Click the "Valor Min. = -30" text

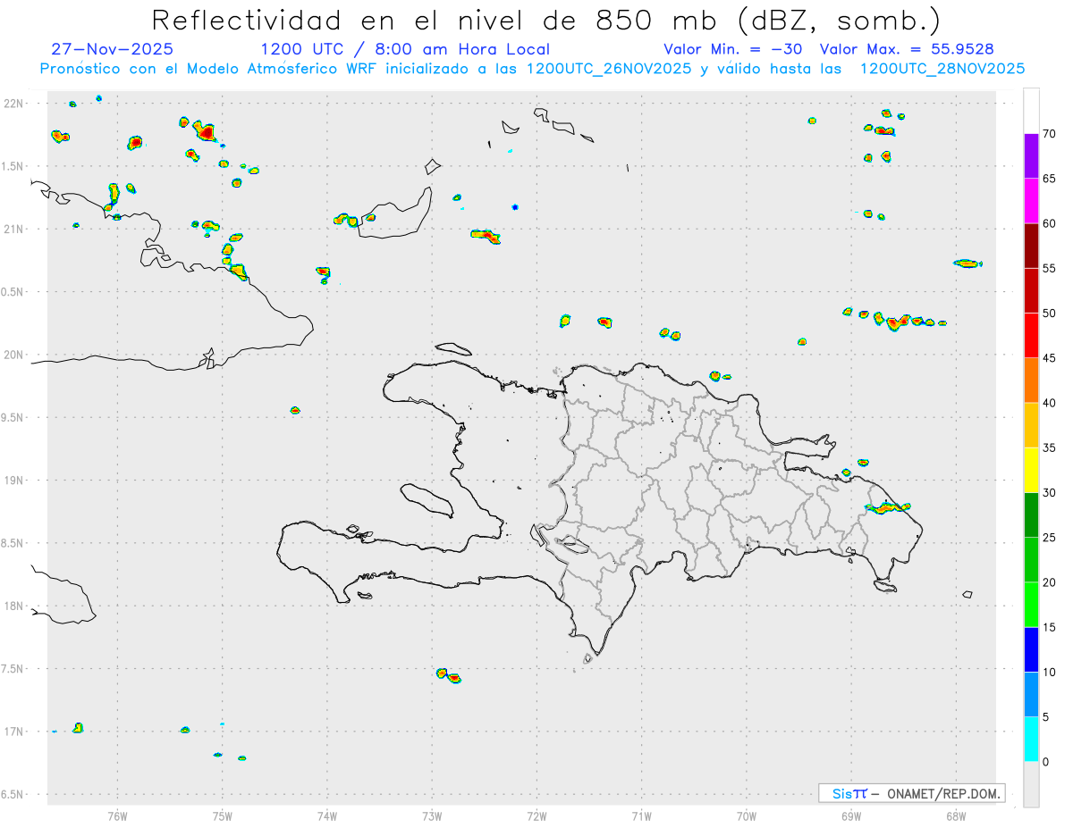click(x=732, y=49)
